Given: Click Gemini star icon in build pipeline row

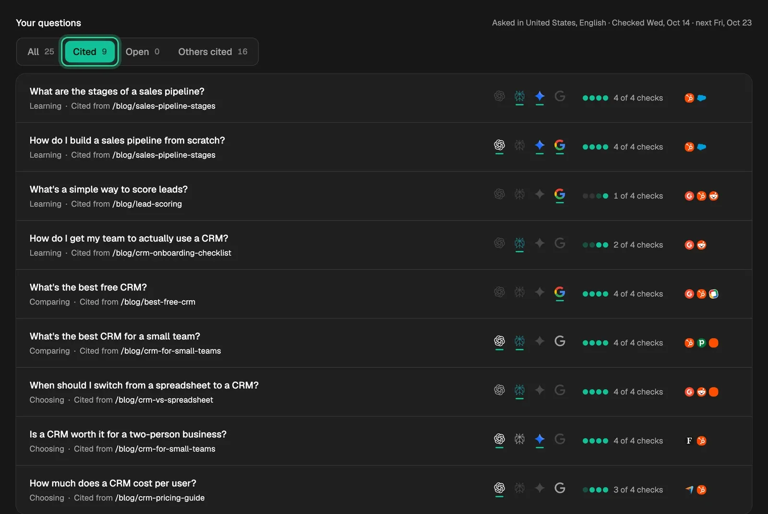Looking at the screenshot, I should pos(540,145).
